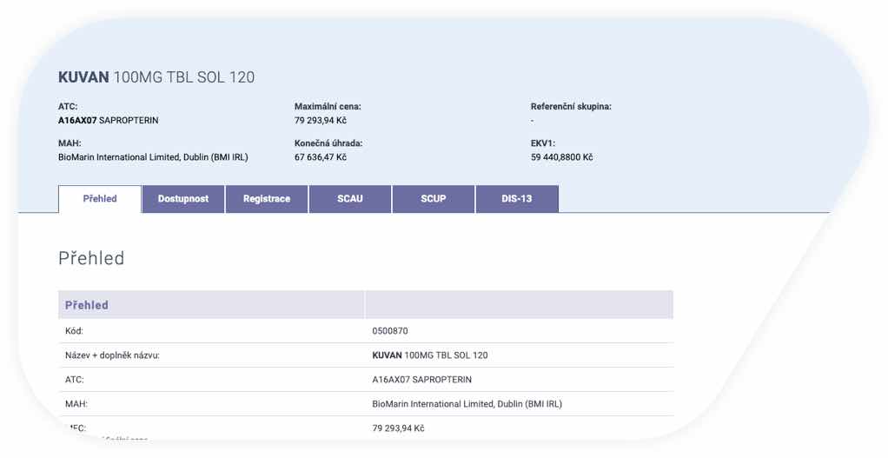
Task: Open the Registrace tab
Action: (266, 199)
